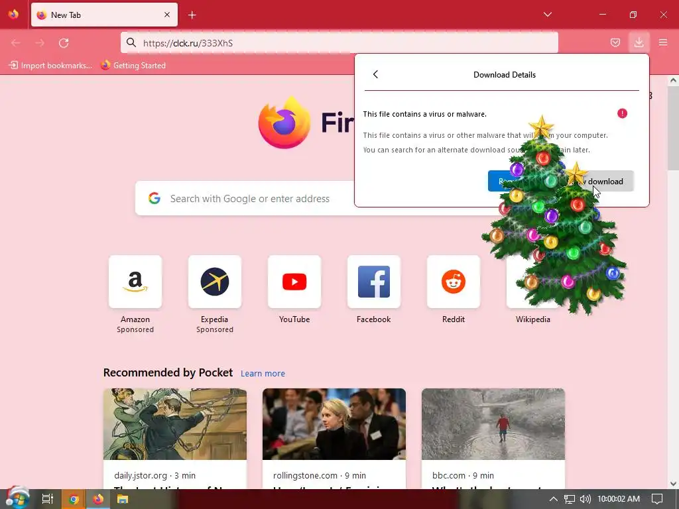Show hidden tray icons chevron

pyautogui.click(x=553, y=499)
